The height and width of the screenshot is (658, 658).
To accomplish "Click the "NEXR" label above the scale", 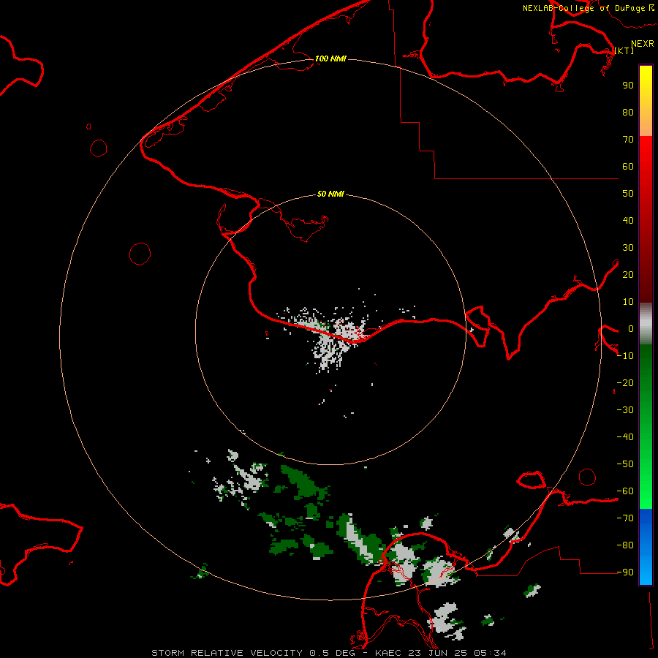I will [x=643, y=44].
